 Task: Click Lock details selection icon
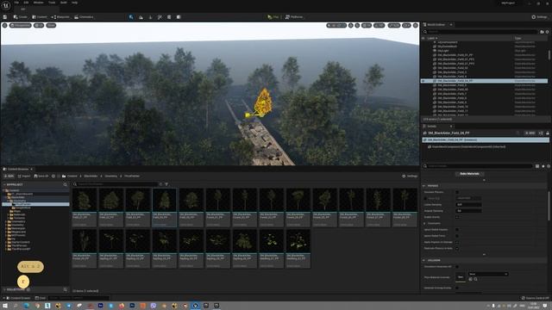(548, 133)
